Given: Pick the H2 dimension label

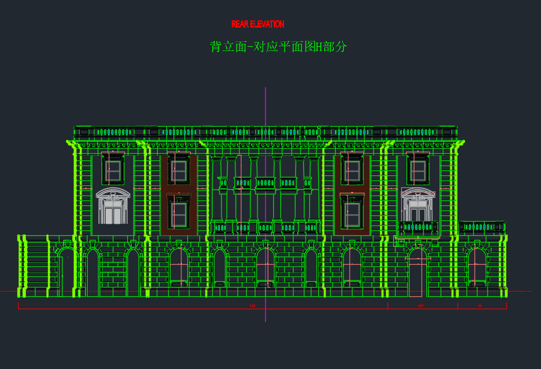Looking at the screenshot, I should pyautogui.click(x=253, y=306).
